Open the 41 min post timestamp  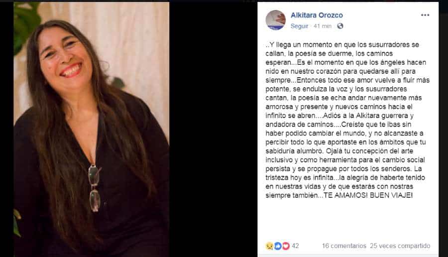pos(323,26)
